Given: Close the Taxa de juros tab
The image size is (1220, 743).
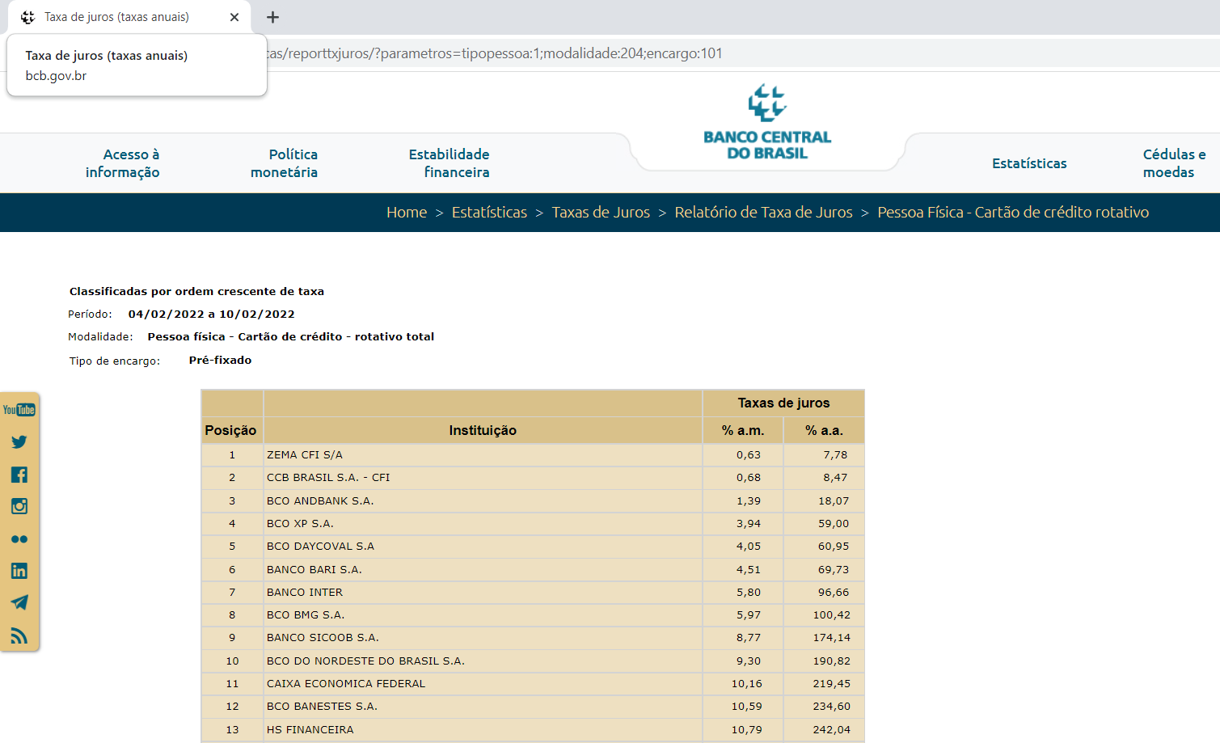Looking at the screenshot, I should (234, 17).
